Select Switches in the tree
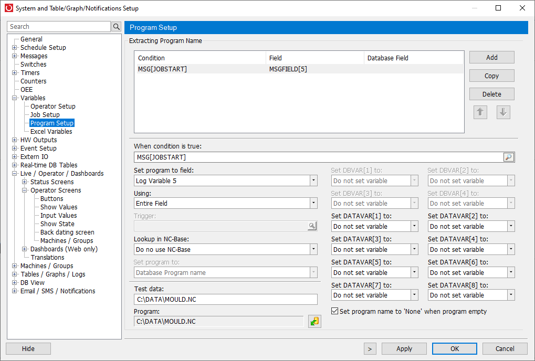 [34, 65]
